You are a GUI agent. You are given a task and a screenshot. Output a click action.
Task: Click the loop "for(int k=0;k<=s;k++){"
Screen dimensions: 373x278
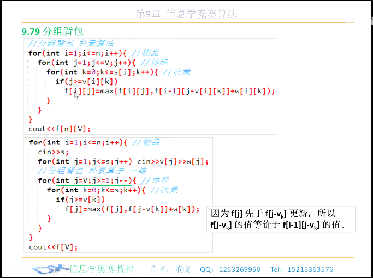(96, 190)
